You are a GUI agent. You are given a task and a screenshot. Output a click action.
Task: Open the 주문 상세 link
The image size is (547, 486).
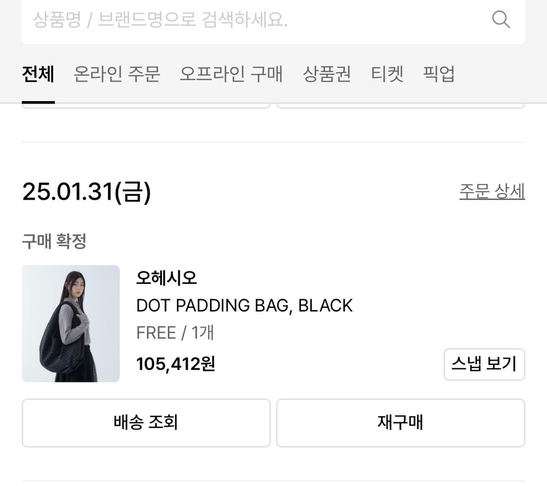click(x=492, y=191)
